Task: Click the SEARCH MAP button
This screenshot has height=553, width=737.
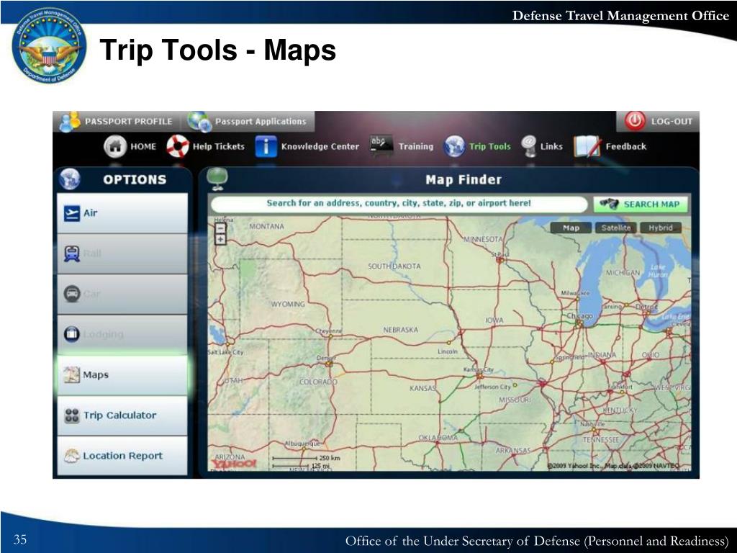Action: pos(641,204)
